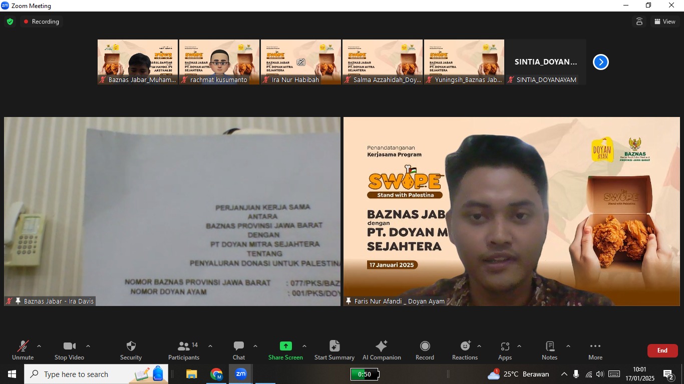
Task: Select Yuningsih_Baznas Jab... participant thumbnail
Action: click(464, 62)
